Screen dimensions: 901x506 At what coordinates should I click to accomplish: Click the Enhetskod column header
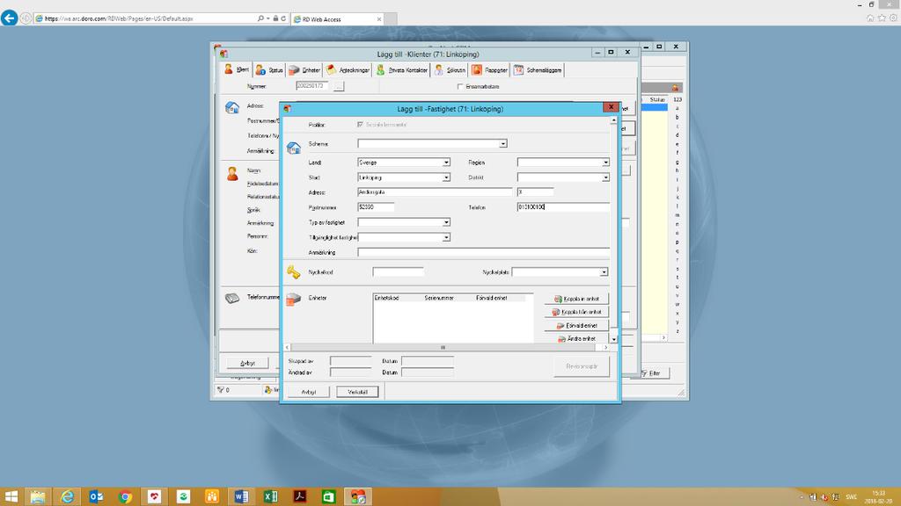[x=387, y=298]
